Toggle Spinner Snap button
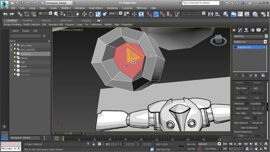This screenshot has width=270, height=152. pyautogui.click(x=169, y=14)
